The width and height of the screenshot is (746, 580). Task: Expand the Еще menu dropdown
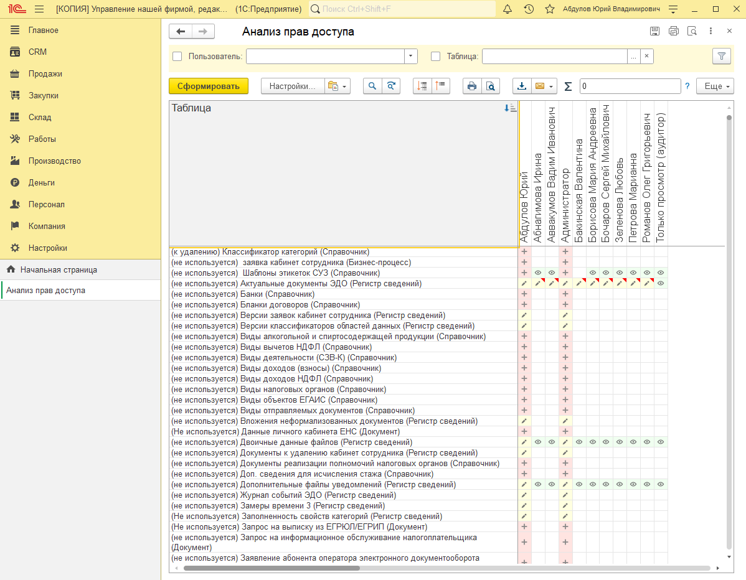tap(715, 86)
